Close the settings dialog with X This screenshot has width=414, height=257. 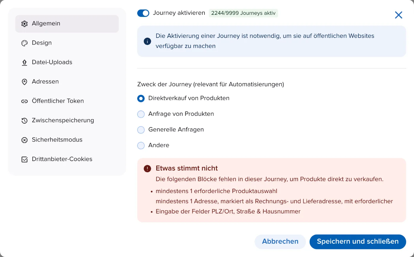pyautogui.click(x=398, y=15)
